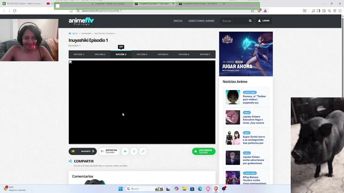Bookmark this page
The image size is (344, 193).
pos(71,11)
